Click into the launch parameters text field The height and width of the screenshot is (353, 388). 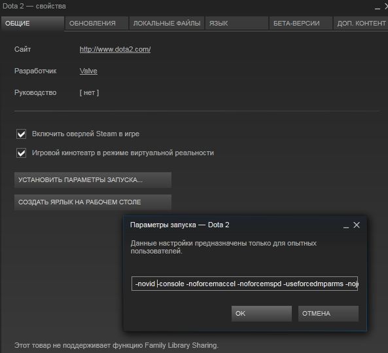pos(245,284)
